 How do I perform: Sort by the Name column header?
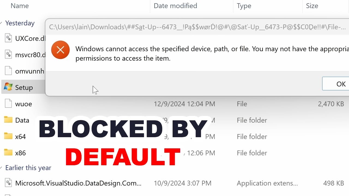(x=20, y=6)
